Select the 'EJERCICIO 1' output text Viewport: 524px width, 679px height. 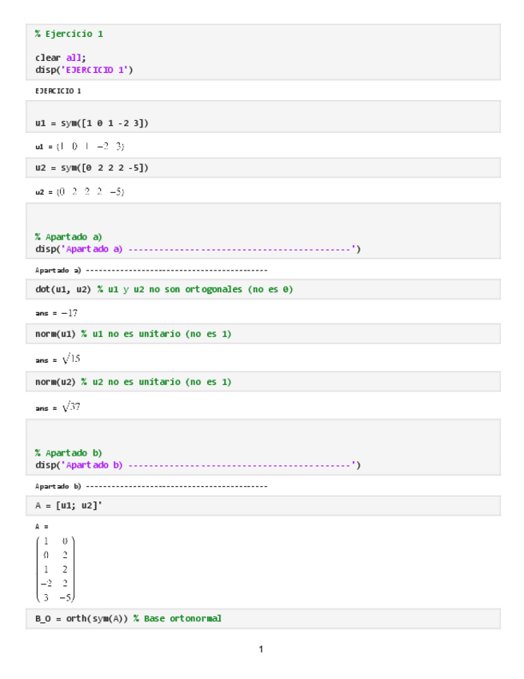pyautogui.click(x=58, y=90)
